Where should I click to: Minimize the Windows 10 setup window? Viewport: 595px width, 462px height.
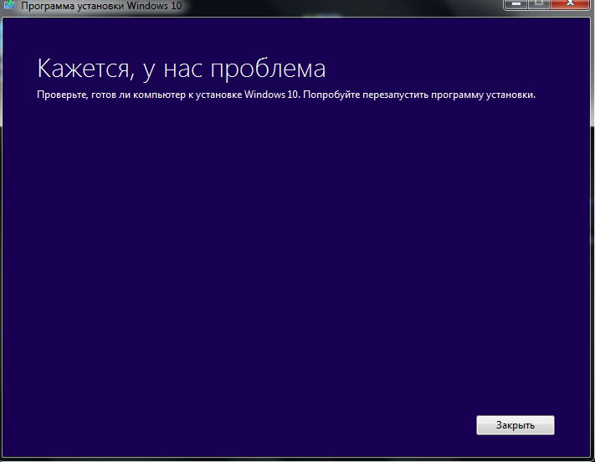click(515, 4)
